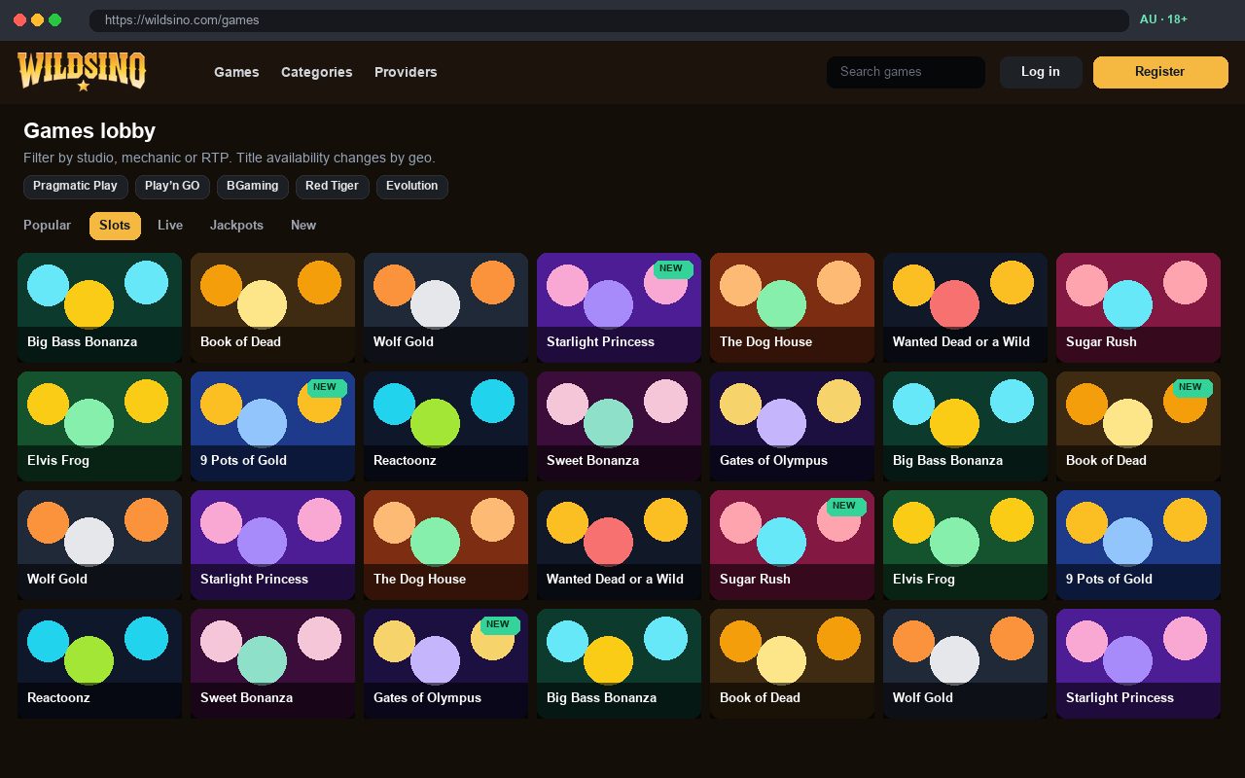Open Elvis Frog card in third row
This screenshot has height=778, width=1245.
(965, 545)
